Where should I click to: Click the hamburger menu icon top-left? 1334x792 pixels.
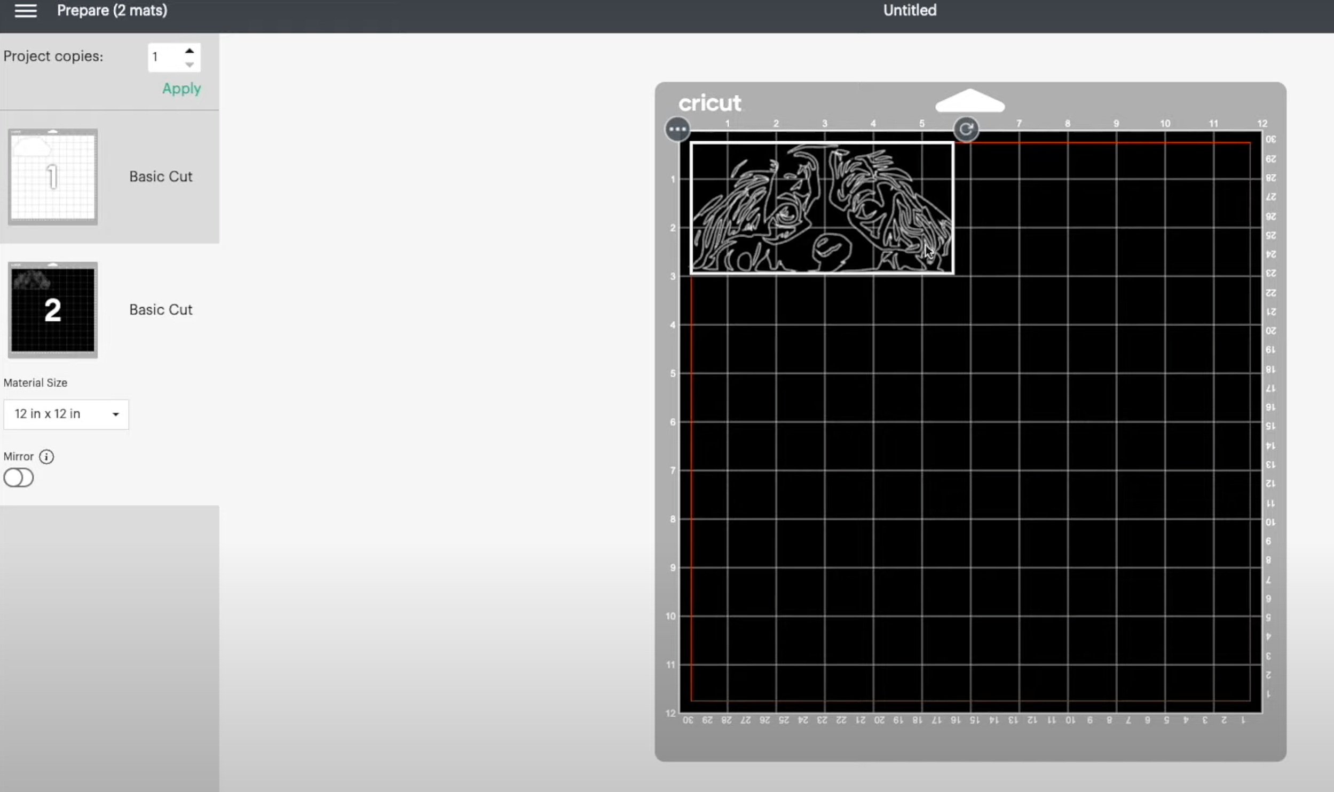[26, 10]
